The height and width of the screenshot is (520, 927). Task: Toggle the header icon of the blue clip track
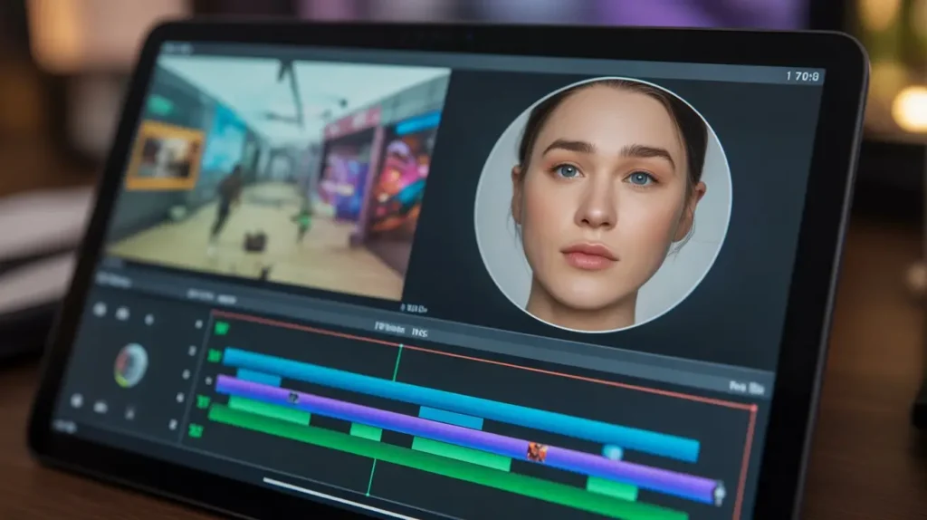coord(192,351)
